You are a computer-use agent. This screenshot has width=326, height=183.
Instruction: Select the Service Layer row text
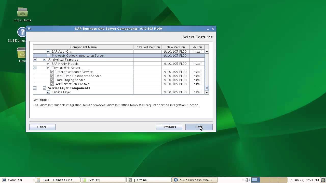[61, 92]
